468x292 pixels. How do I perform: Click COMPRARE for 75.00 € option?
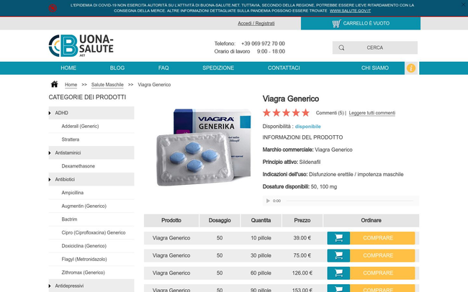click(382, 255)
